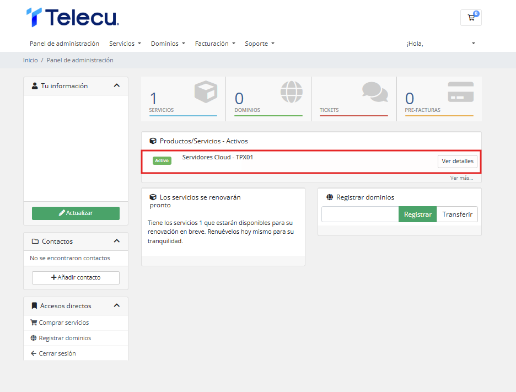Viewport: 516px width, 392px height.
Task: Open the Tickets chat bubbles tile
Action: 354,99
